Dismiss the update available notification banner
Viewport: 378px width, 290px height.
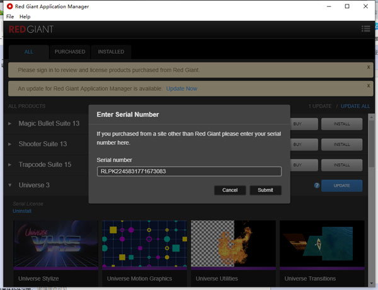click(x=369, y=85)
